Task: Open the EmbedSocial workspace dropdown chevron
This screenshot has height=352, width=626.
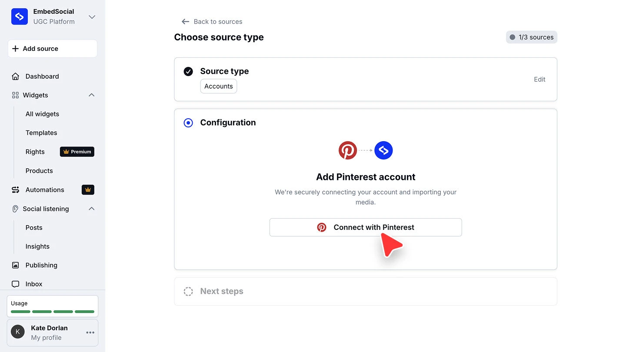Action: [x=92, y=17]
